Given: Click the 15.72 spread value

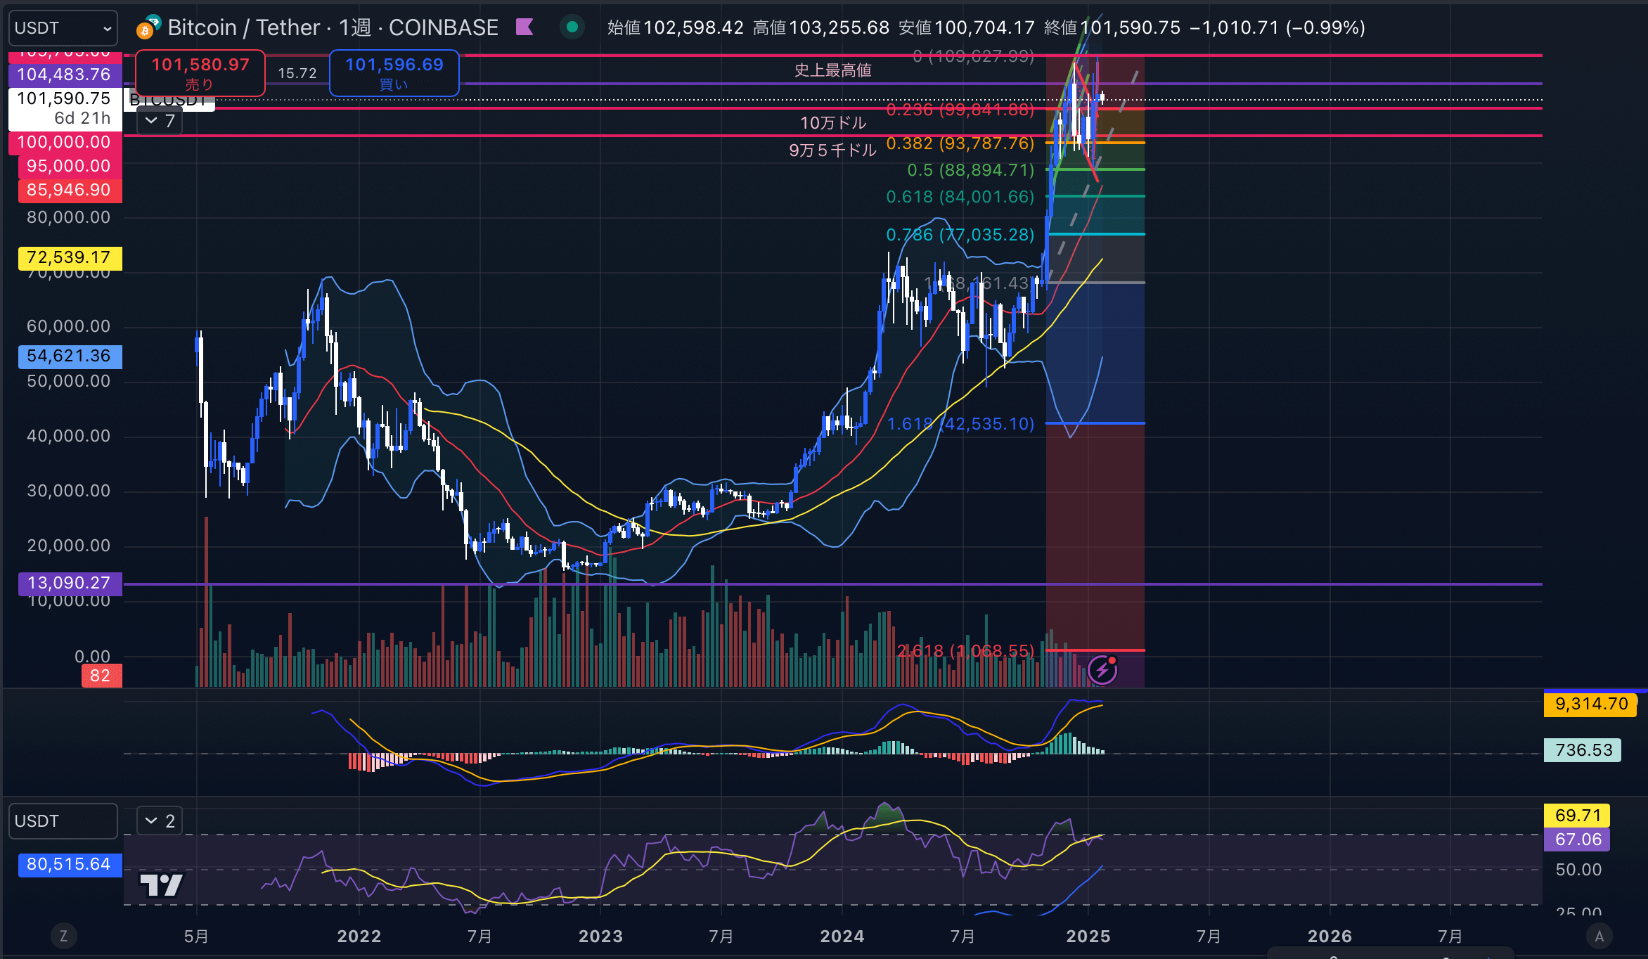Looking at the screenshot, I should tap(297, 73).
